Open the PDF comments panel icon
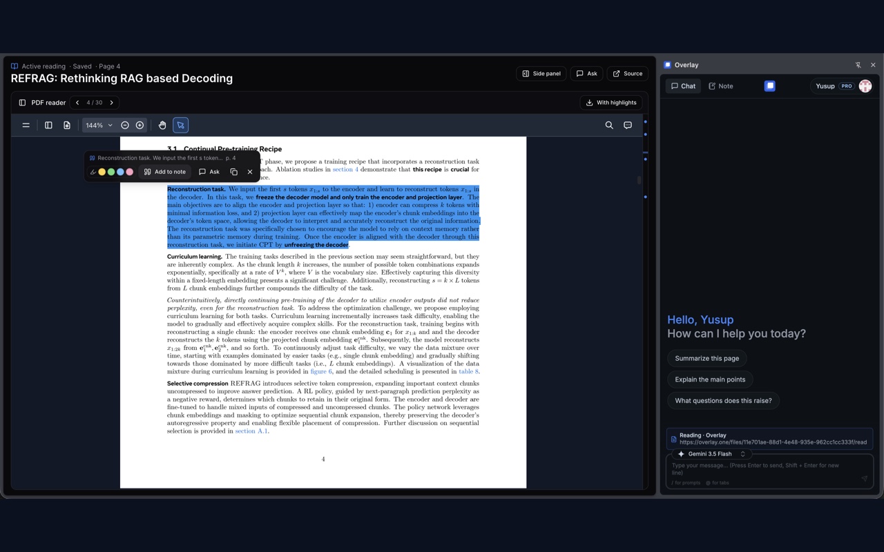Screen dimensions: 884x552 tap(628, 126)
